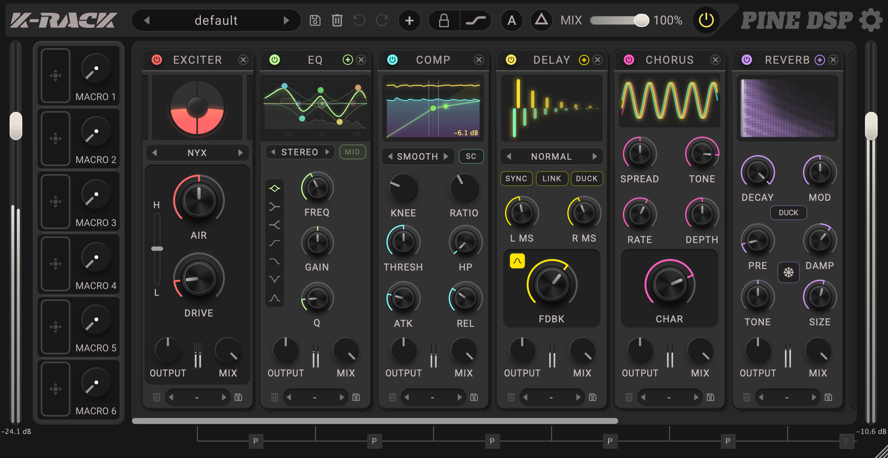
Task: Go to the previous preset before 'default'
Action: click(147, 20)
